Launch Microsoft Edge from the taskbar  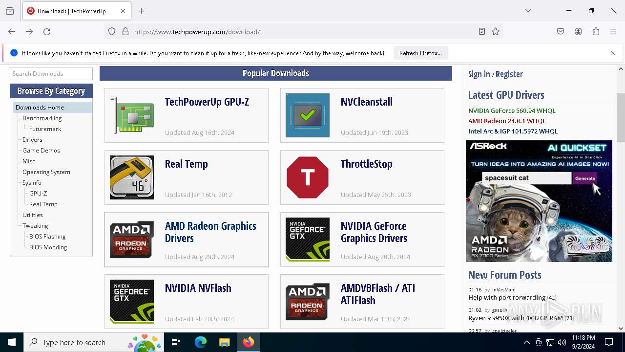pos(201,342)
